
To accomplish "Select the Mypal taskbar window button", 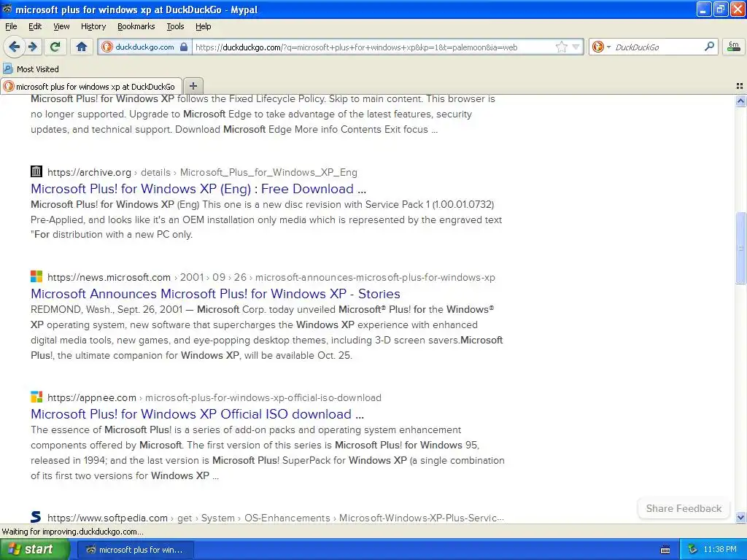I will coord(135,550).
